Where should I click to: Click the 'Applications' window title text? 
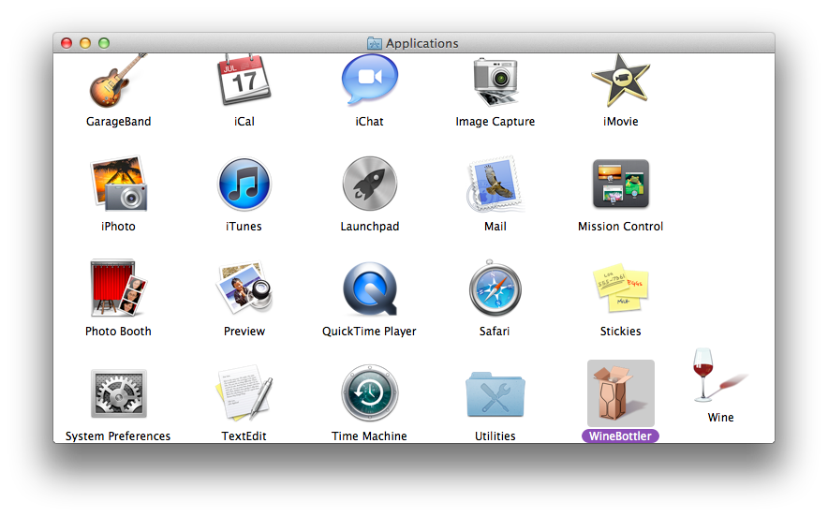coord(421,43)
